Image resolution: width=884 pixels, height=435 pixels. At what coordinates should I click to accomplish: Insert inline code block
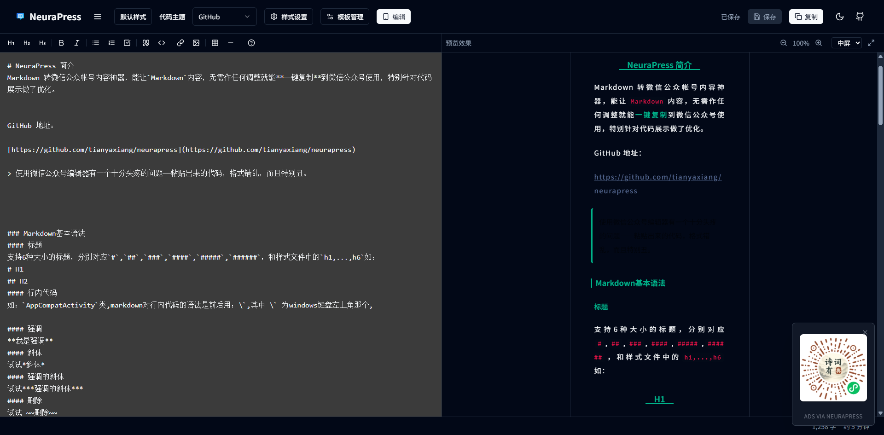point(162,43)
